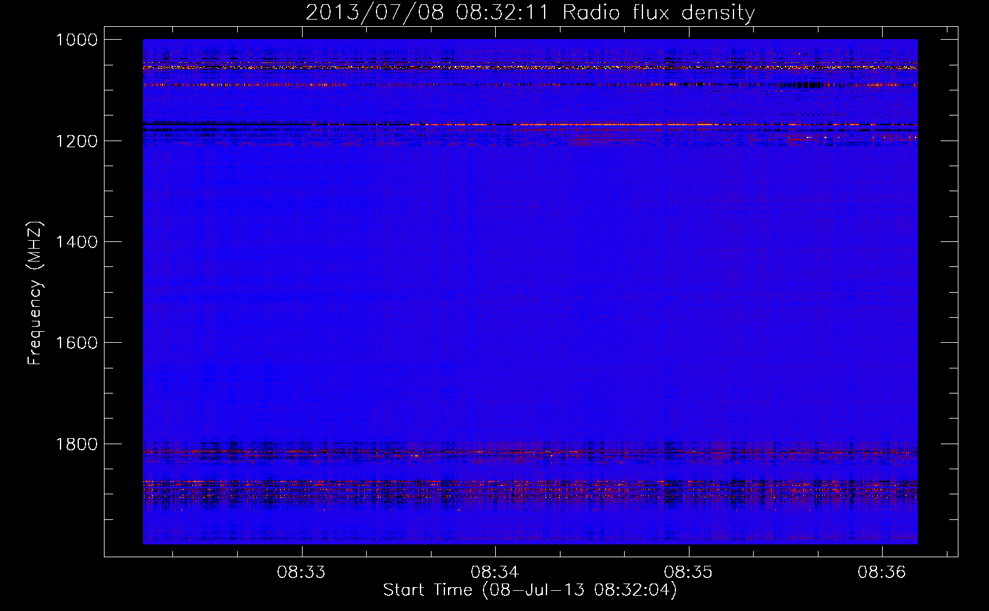
Task: Click the 08:36 time tick label
Action: [882, 573]
